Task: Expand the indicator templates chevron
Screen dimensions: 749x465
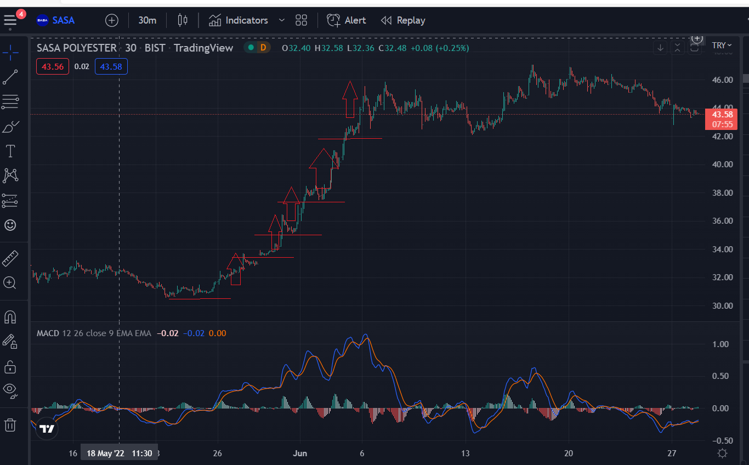Action: (x=282, y=20)
